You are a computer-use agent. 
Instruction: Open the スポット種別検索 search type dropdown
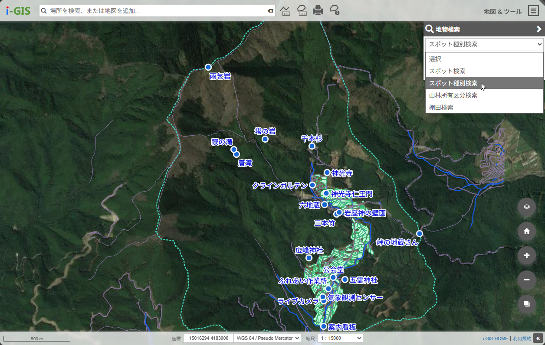484,44
